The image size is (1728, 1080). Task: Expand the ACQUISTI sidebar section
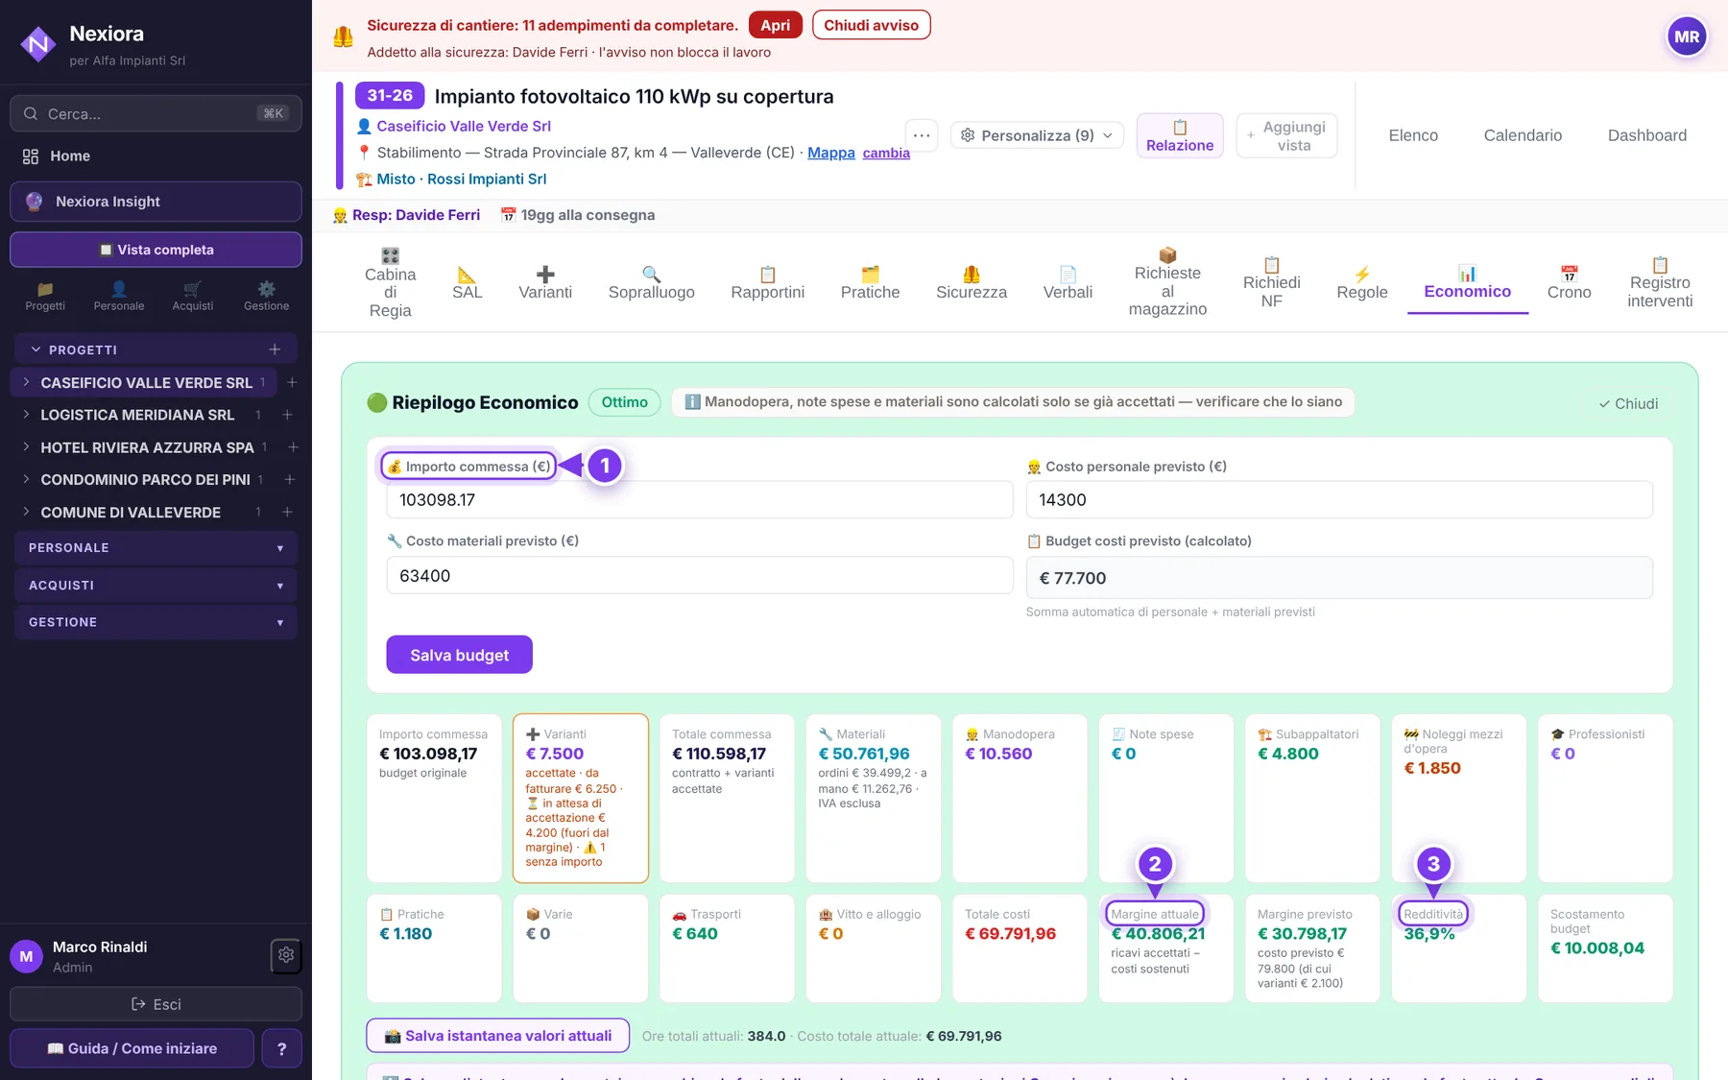(156, 585)
